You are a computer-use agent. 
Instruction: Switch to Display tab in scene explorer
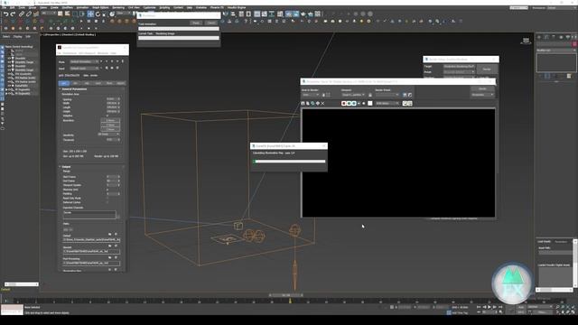pos(17,36)
